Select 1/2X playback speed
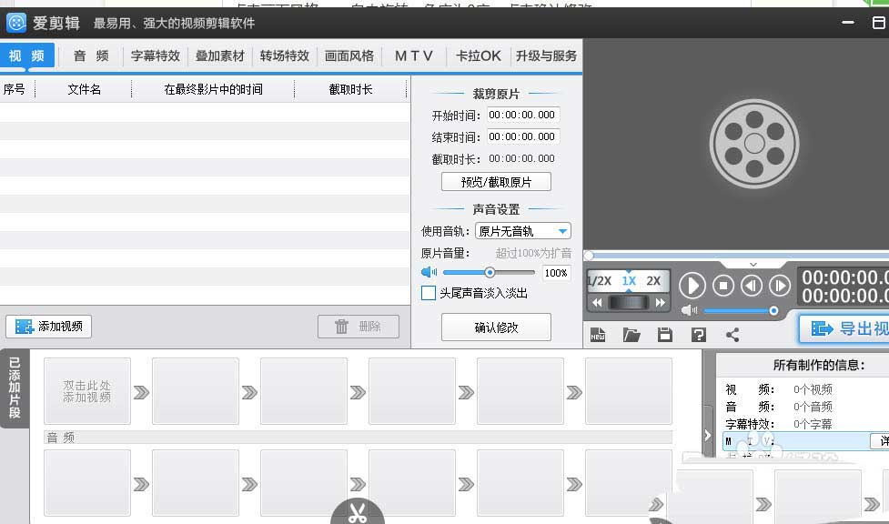The height and width of the screenshot is (524, 889). 600,281
